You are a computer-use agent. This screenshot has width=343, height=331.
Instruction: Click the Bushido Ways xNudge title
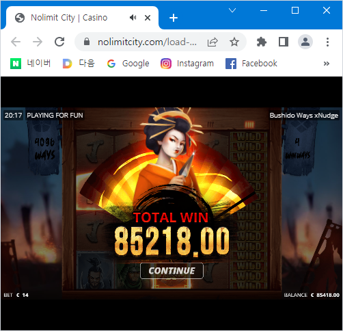304,116
